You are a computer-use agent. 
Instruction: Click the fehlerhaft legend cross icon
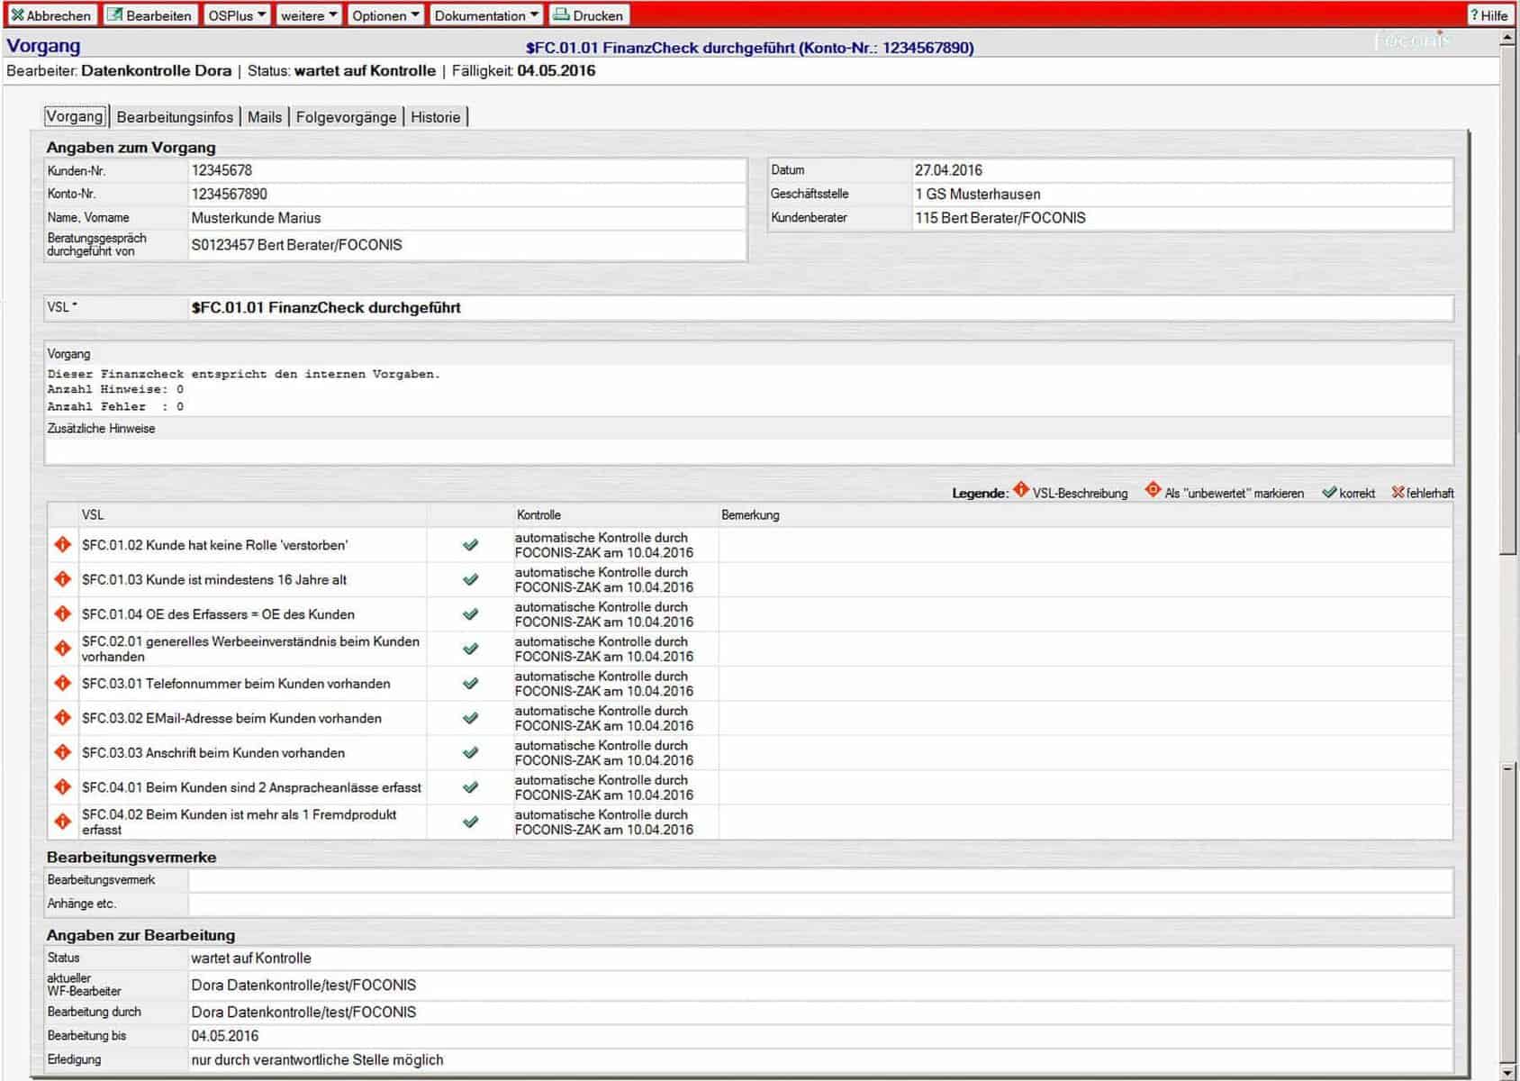tap(1398, 492)
